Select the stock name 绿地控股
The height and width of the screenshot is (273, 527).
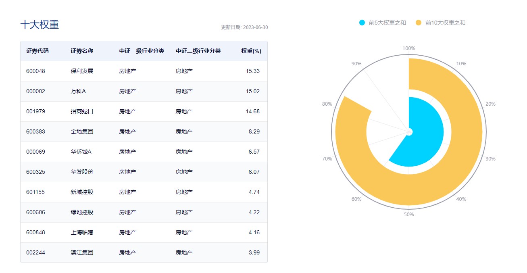(82, 212)
